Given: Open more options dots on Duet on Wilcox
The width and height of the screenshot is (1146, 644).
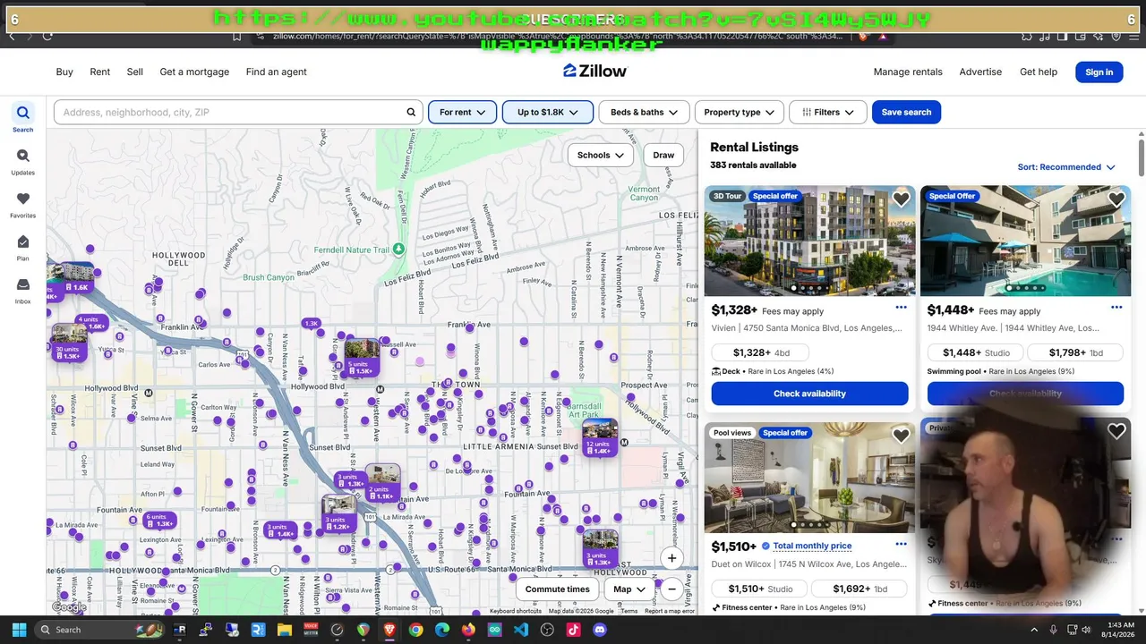Looking at the screenshot, I should coord(901,544).
